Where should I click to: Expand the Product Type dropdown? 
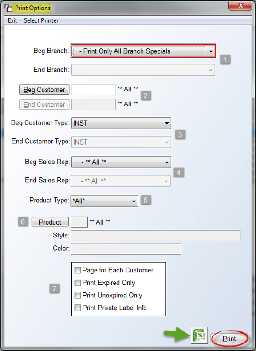(x=104, y=201)
